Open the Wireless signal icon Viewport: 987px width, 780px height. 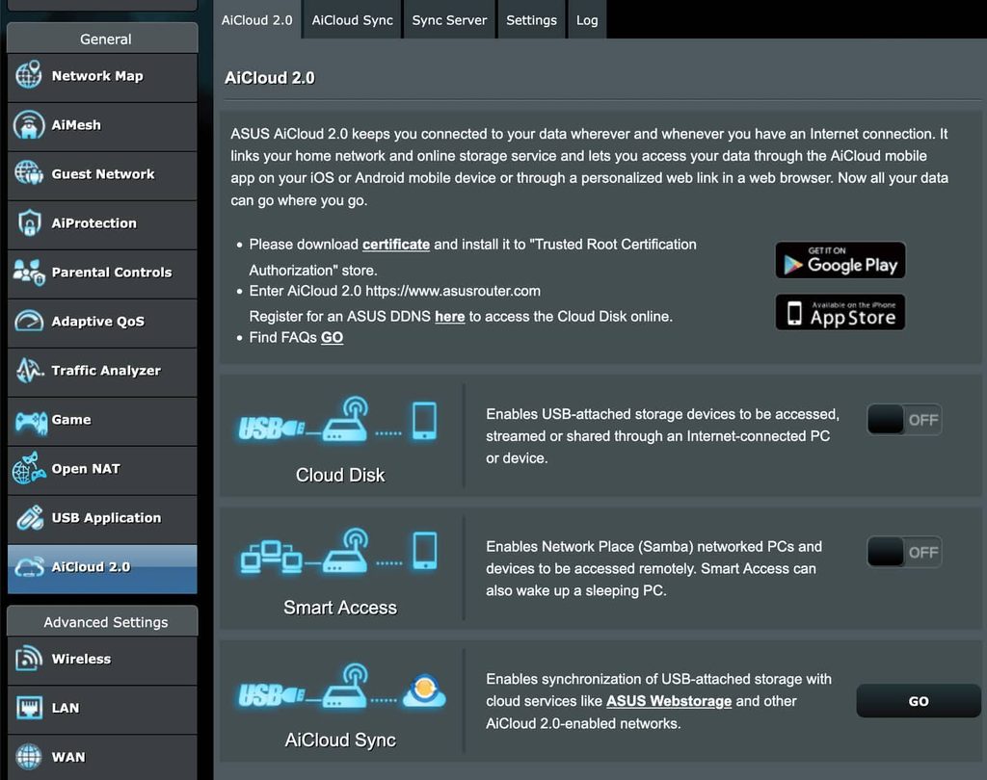(29, 659)
